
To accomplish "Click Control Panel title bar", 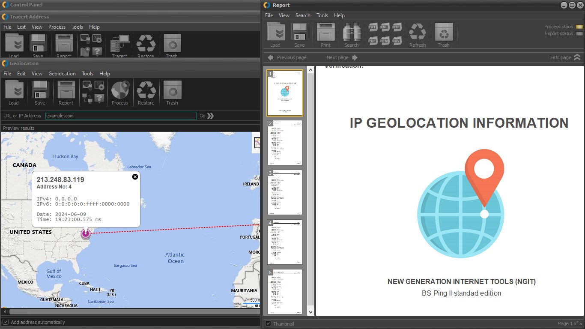I will pyautogui.click(x=130, y=5).
